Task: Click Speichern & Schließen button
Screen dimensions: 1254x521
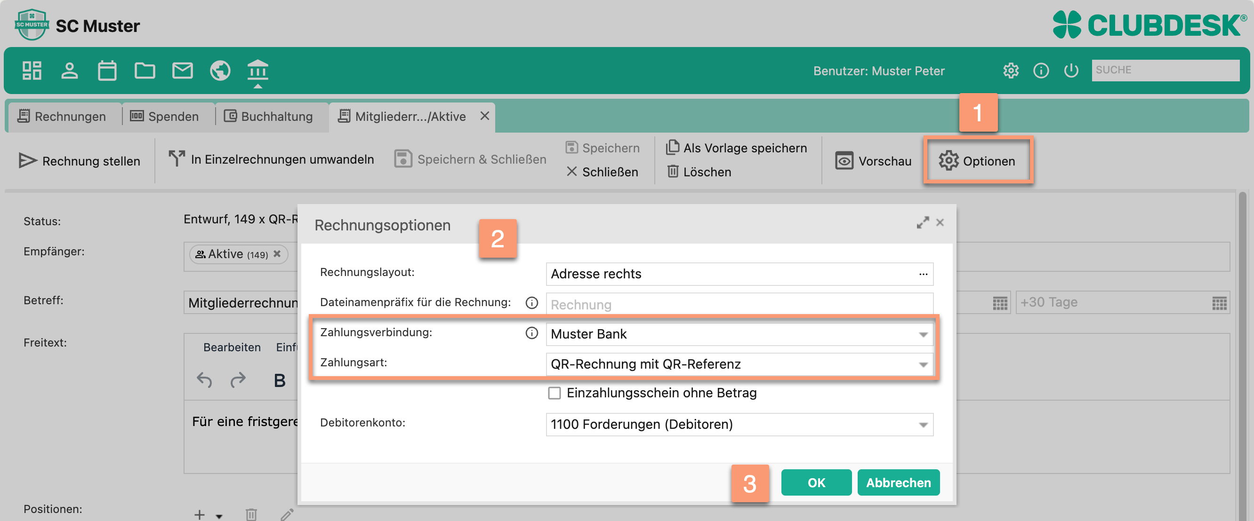Action: 470,159
